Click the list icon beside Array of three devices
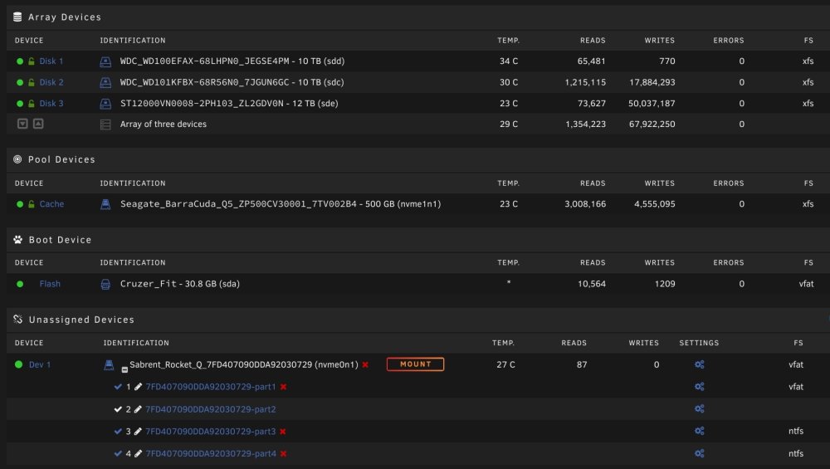830x469 pixels. point(105,125)
